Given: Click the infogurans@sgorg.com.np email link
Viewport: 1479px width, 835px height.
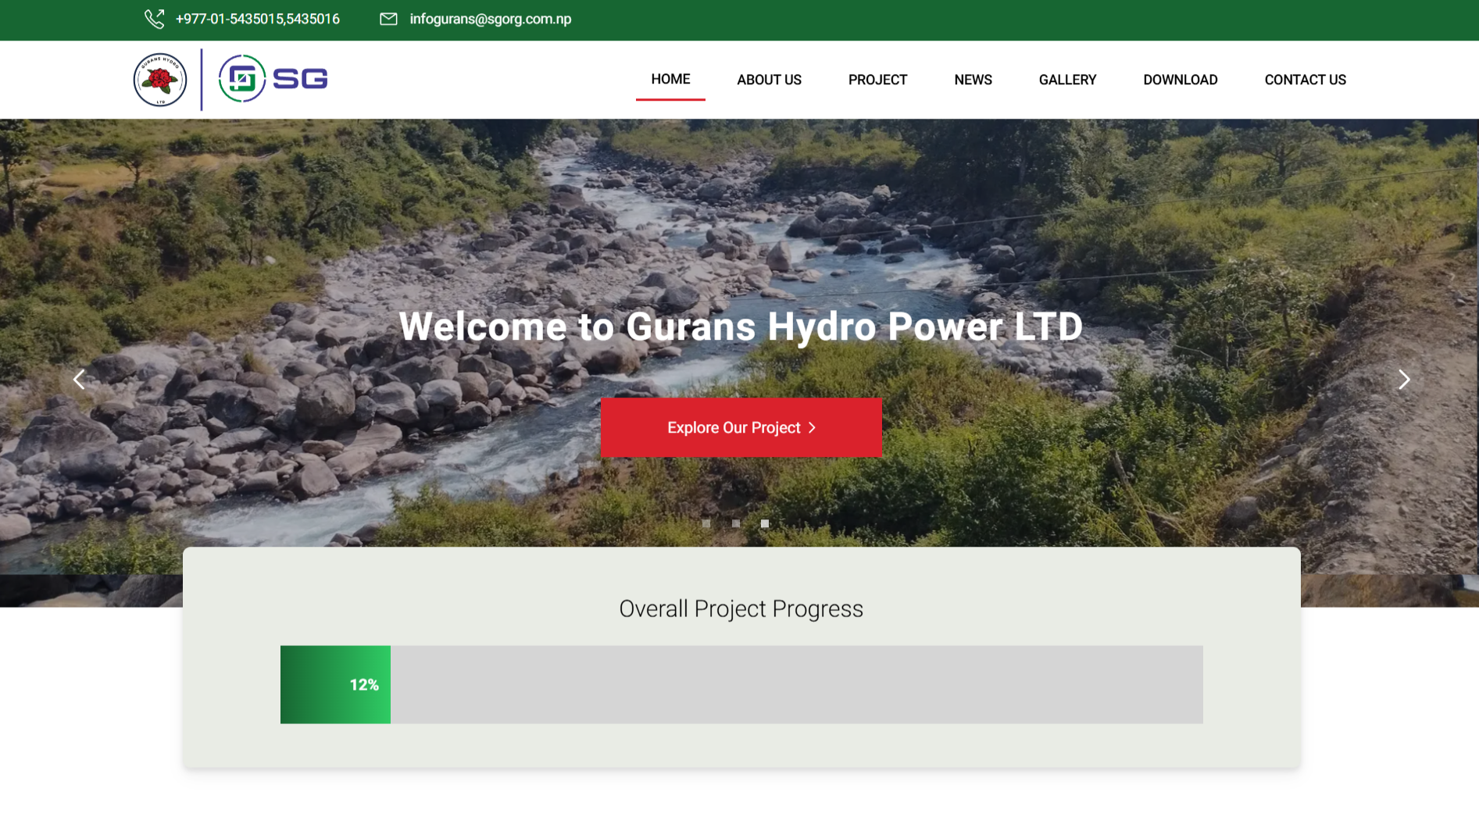Looking at the screenshot, I should pyautogui.click(x=490, y=19).
